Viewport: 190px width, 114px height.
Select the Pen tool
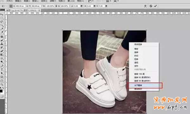click(x=2, y=66)
